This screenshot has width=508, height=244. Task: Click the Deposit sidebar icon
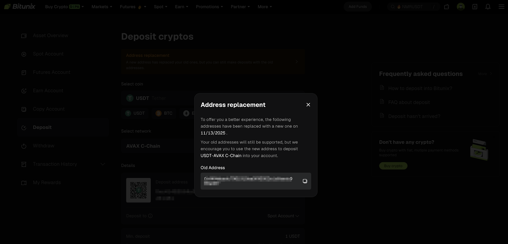point(24,128)
